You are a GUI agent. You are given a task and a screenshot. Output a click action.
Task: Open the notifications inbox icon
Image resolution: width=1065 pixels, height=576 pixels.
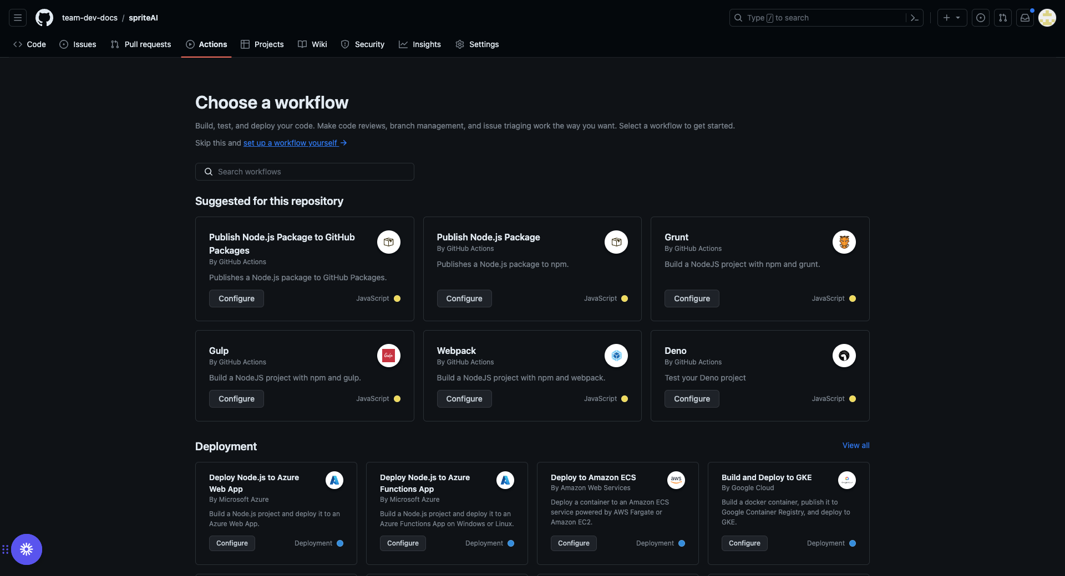coord(1025,18)
